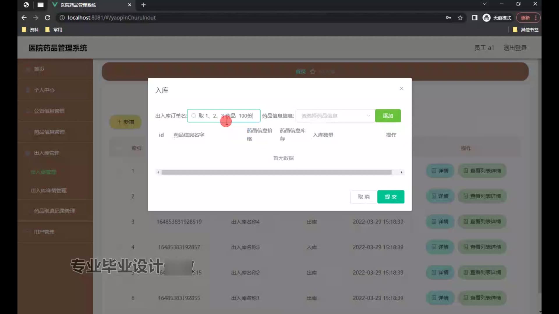Open the 其他书签 bookmarks folder

pyautogui.click(x=526, y=30)
